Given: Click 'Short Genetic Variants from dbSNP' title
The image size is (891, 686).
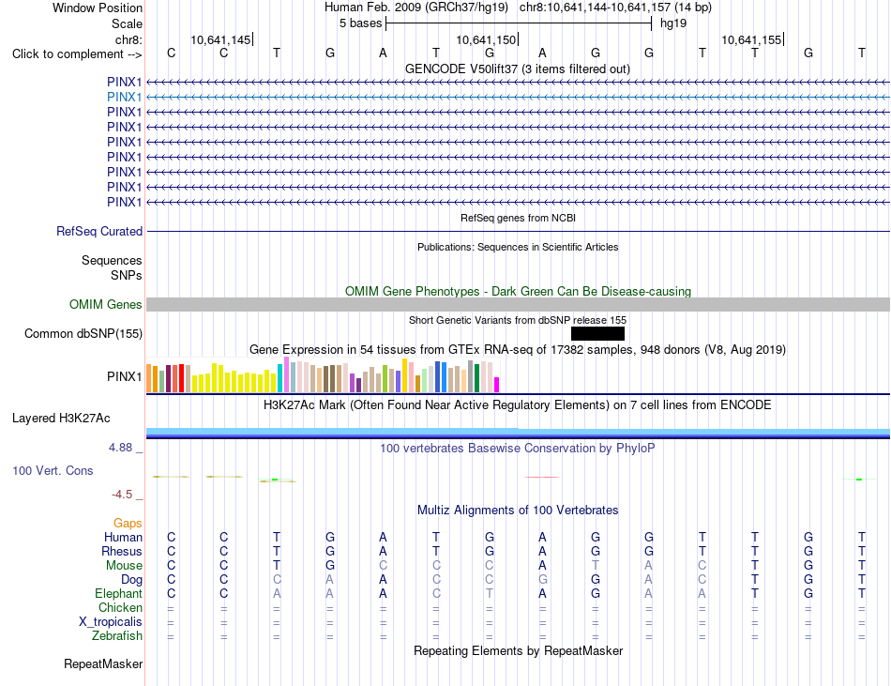Looking at the screenshot, I should 518,320.
